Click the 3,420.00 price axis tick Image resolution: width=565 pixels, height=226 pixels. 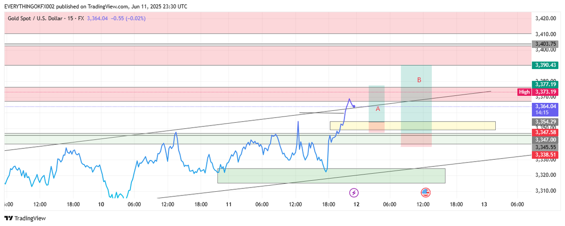(546, 18)
